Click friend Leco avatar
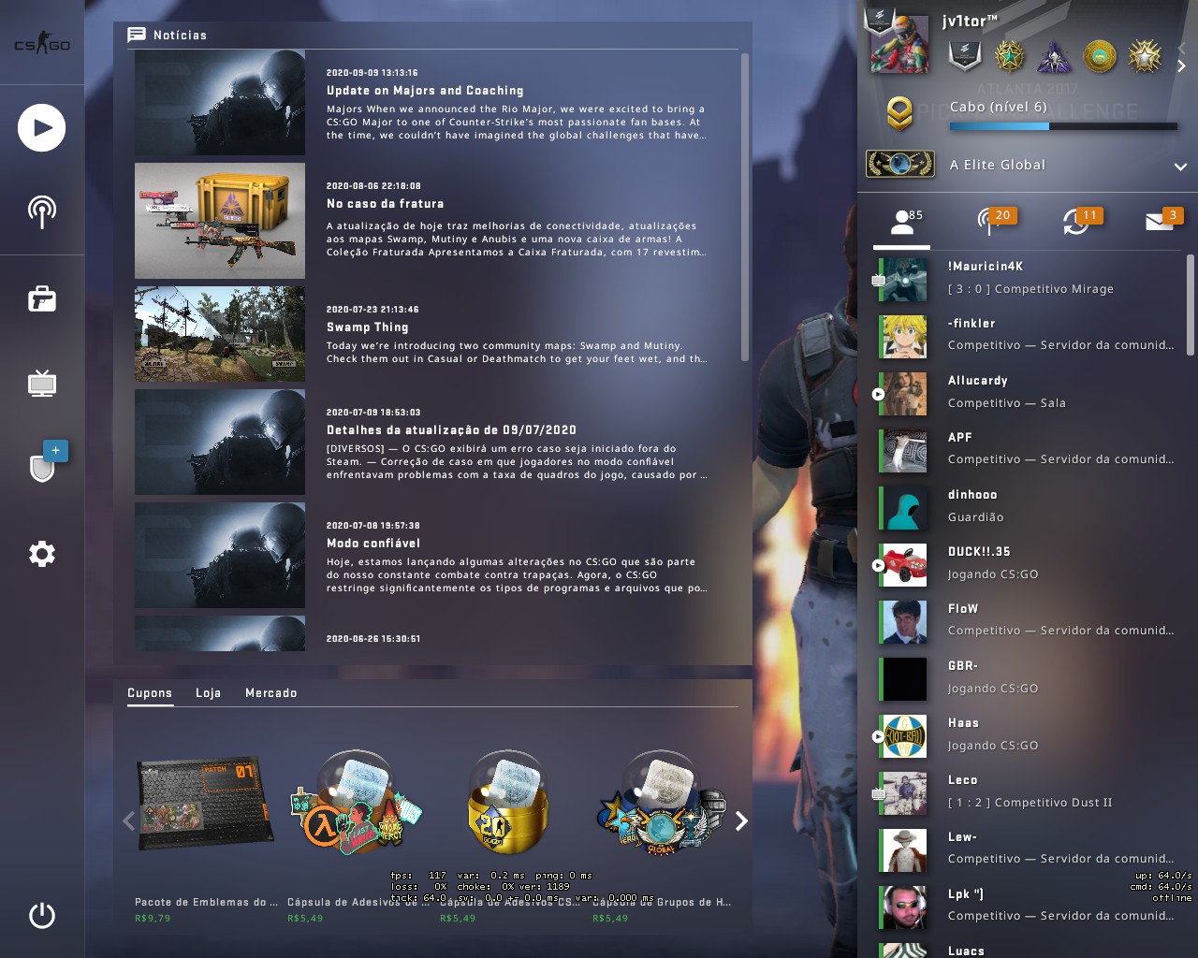The height and width of the screenshot is (958, 1198). click(x=904, y=793)
